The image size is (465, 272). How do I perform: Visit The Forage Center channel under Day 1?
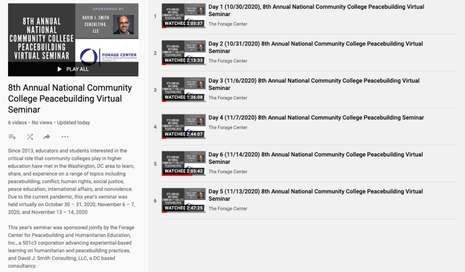coord(228,24)
